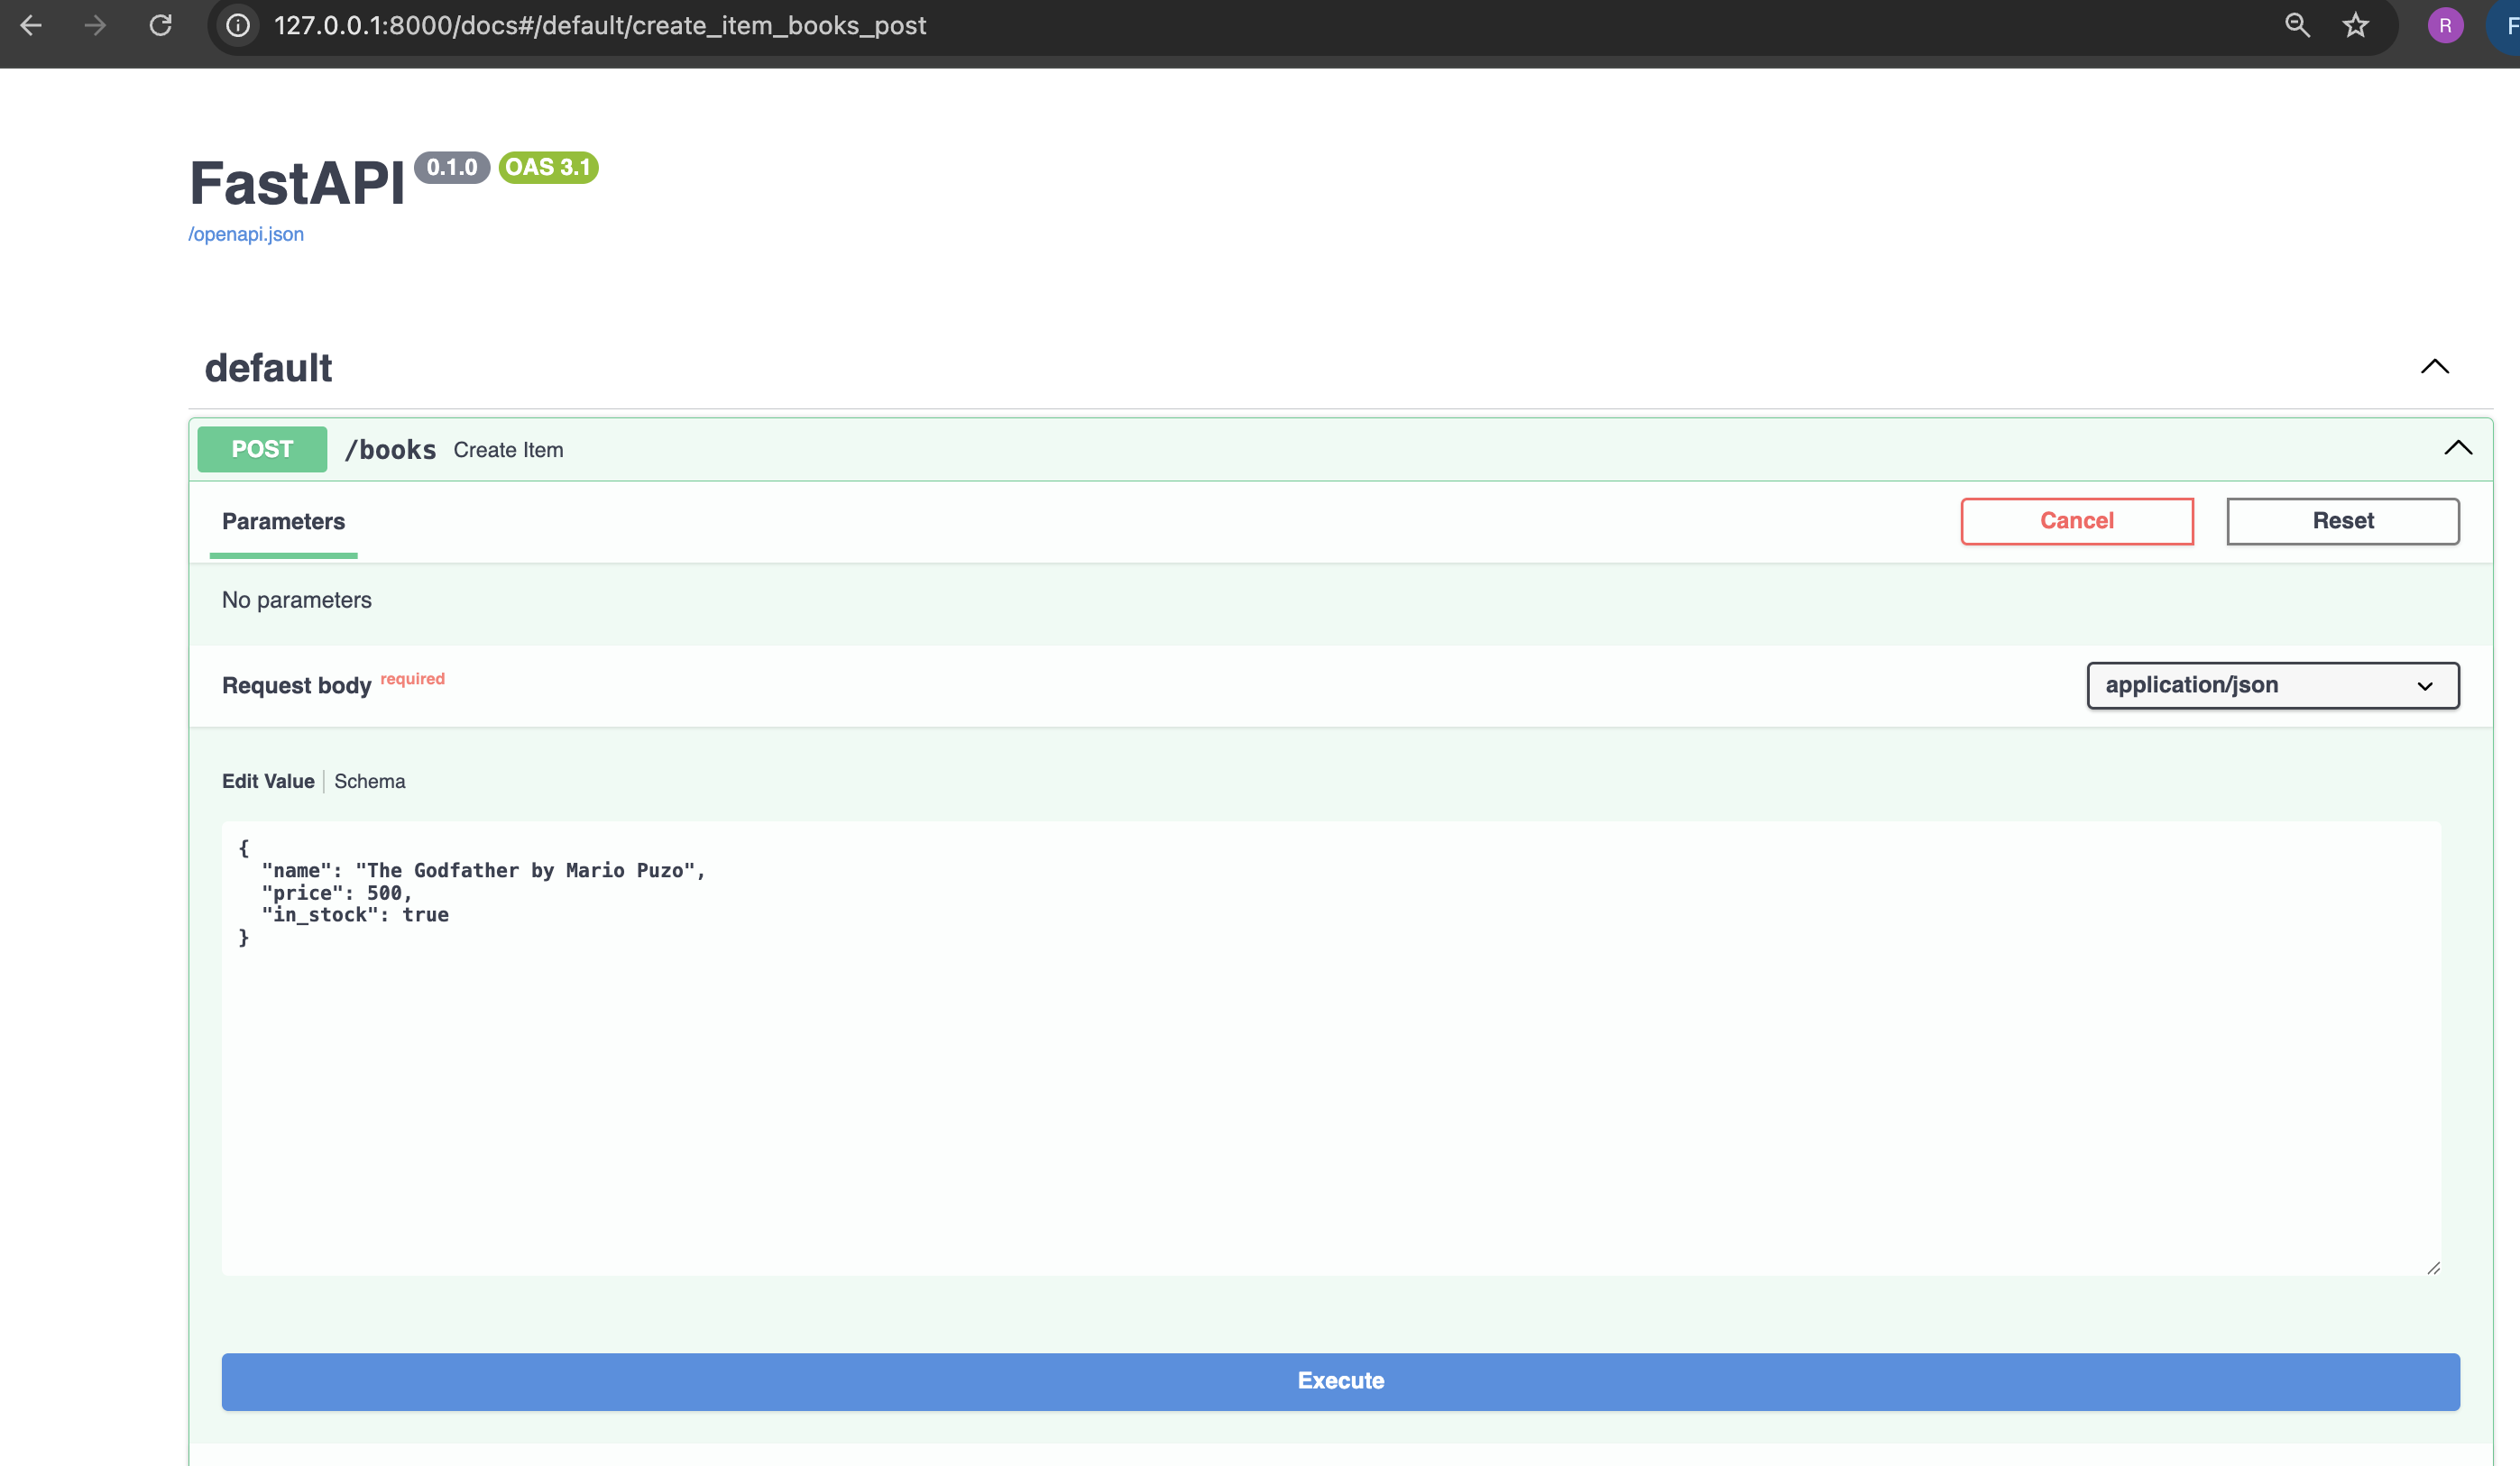Click the browser forward arrow
Viewport: 2520px width, 1466px height.
pyautogui.click(x=96, y=25)
